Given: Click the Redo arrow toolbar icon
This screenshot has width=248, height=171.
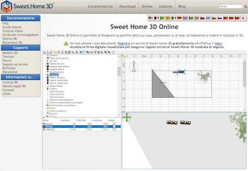Looking at the screenshot, I should coord(59,52).
